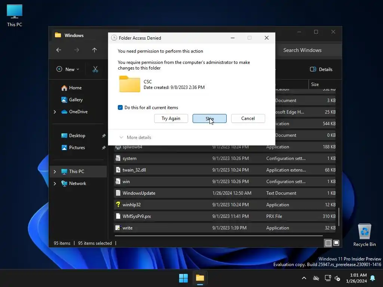Click the winhlp32 question mark icon
The image size is (383, 287).
coord(118,204)
